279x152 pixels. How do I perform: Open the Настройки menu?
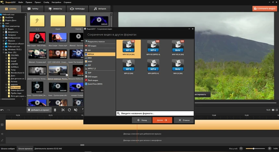(x=56, y=2)
